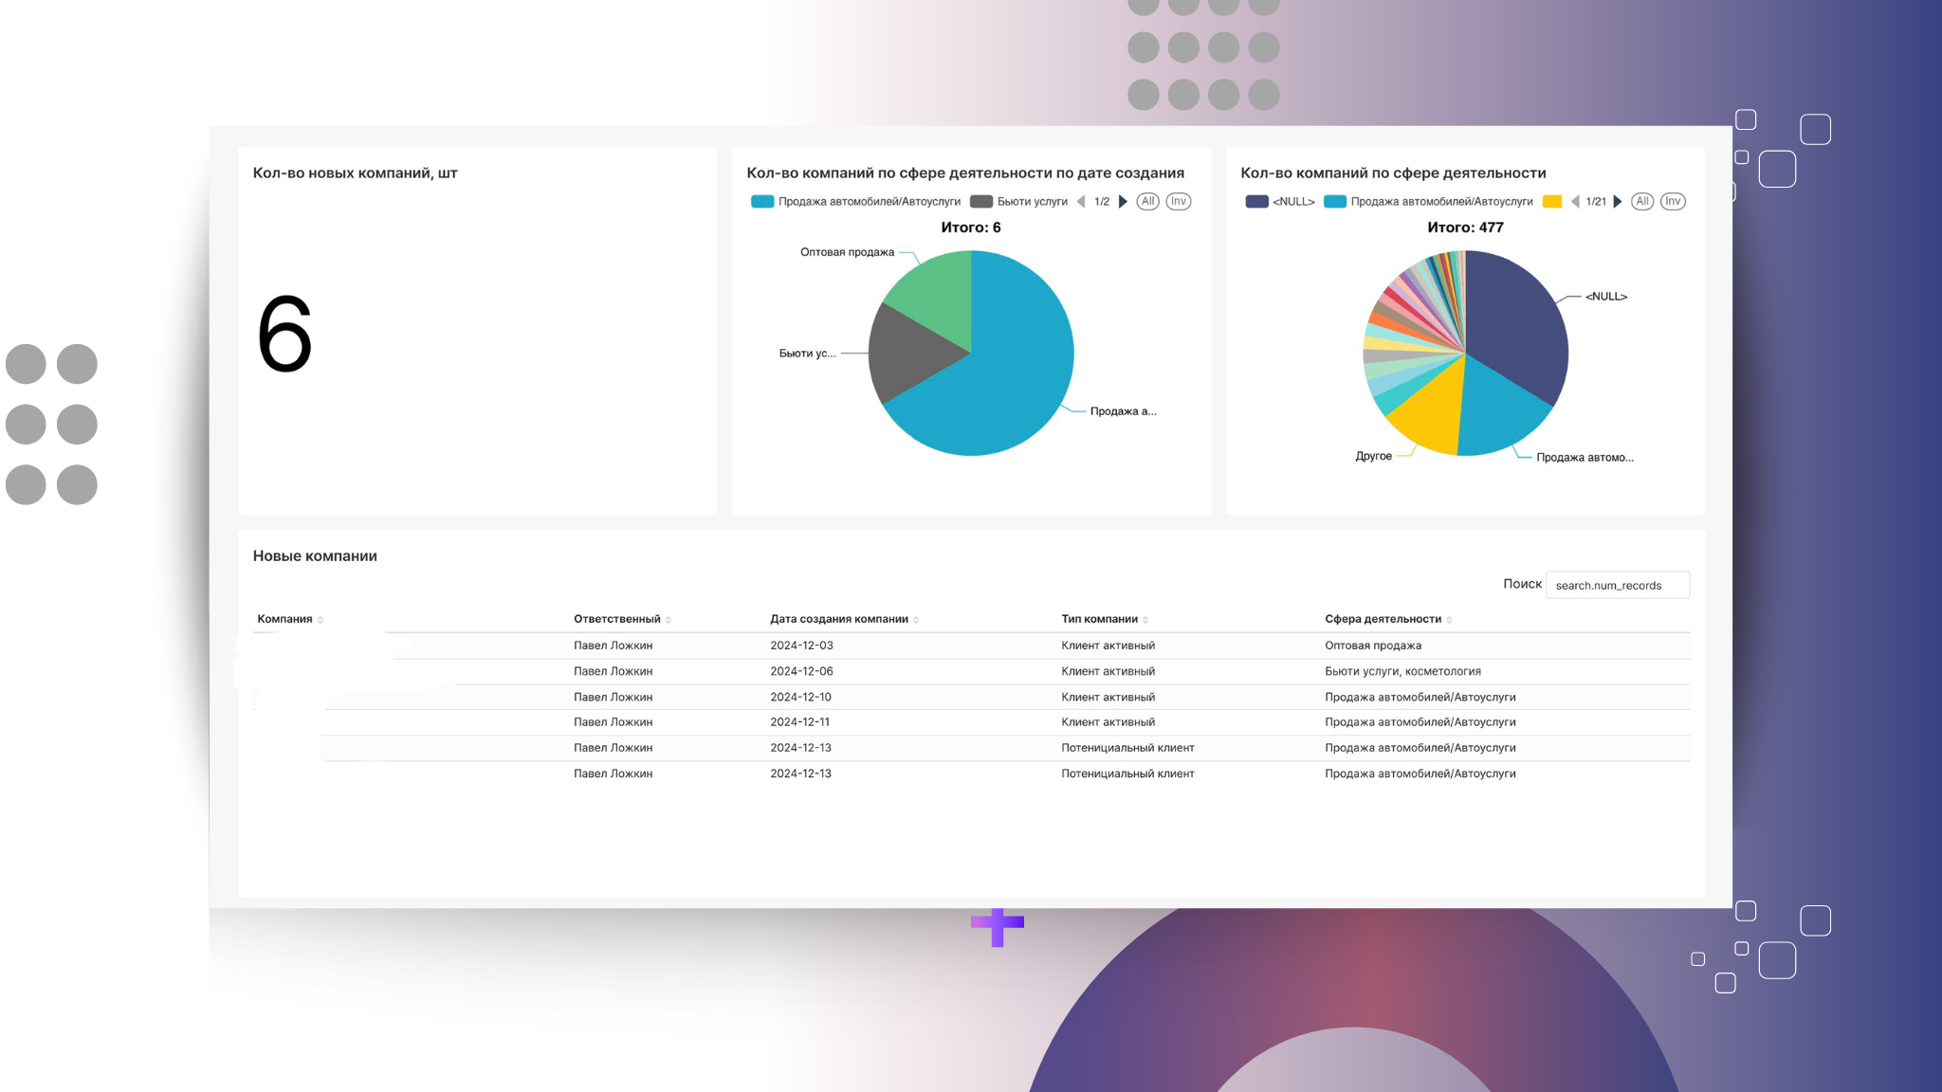Click yellow legend swatch in right chart
This screenshot has width=1942, height=1092.
(1552, 202)
